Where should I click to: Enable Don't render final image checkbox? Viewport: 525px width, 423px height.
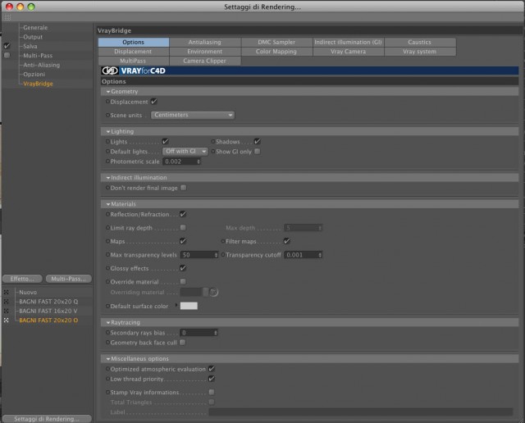click(x=184, y=188)
